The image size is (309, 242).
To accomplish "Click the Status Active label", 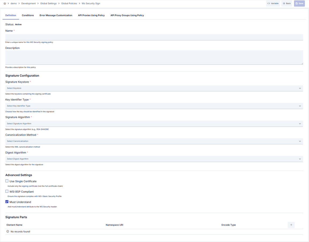I will tap(13, 24).
